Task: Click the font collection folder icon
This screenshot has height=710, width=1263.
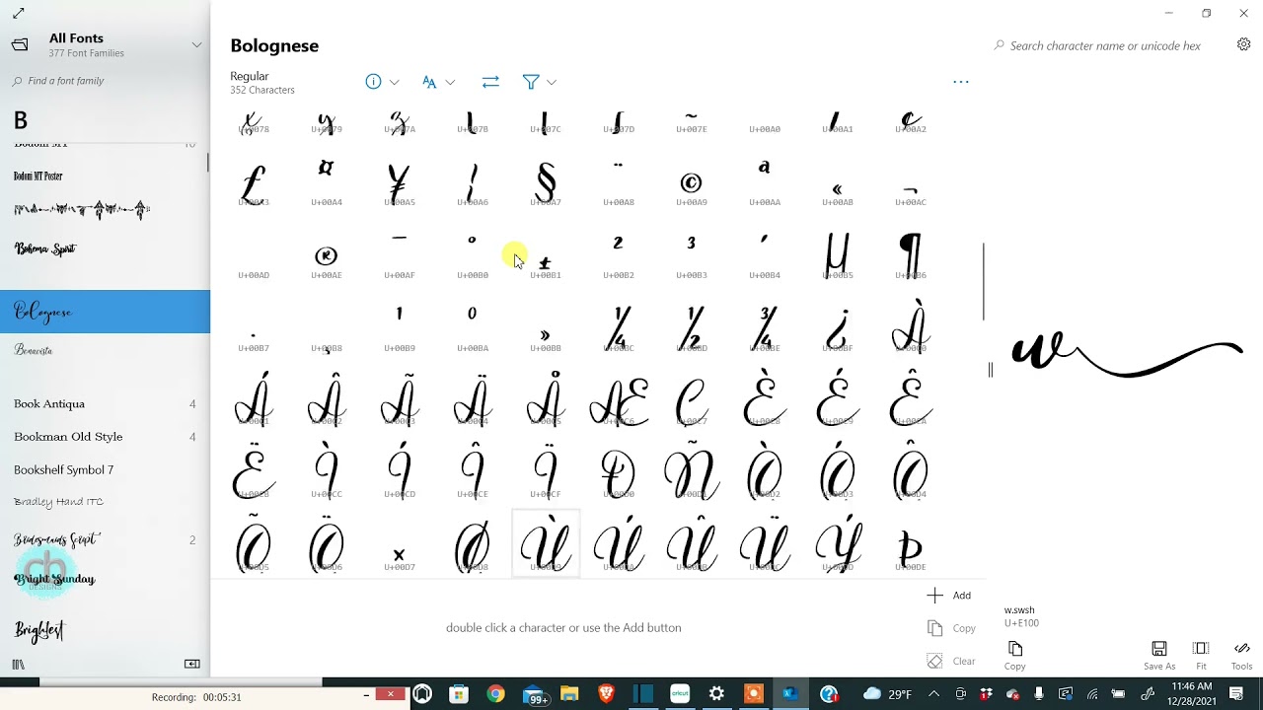Action: (20, 44)
